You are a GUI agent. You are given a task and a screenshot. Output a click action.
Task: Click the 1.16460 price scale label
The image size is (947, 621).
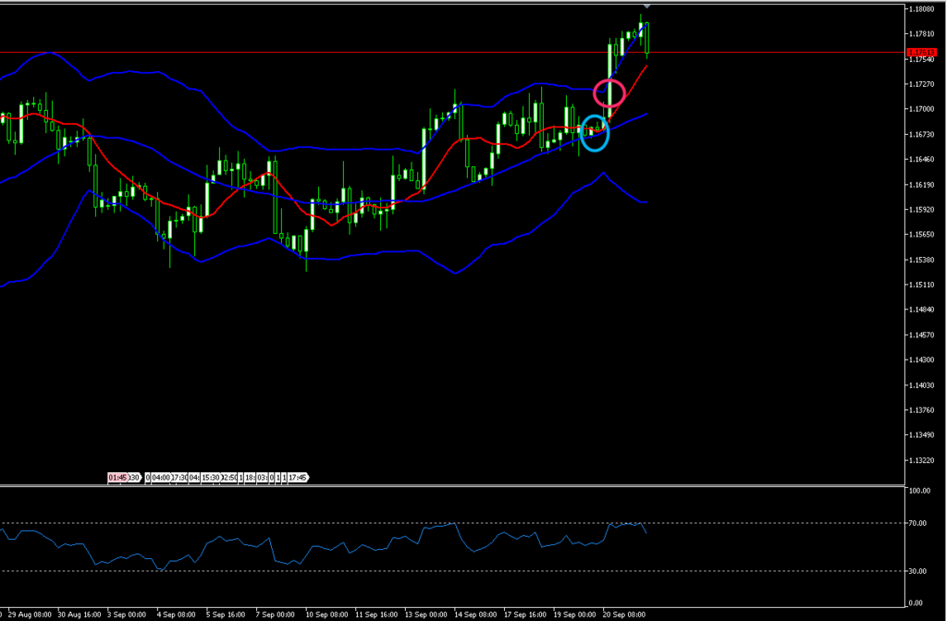922,159
